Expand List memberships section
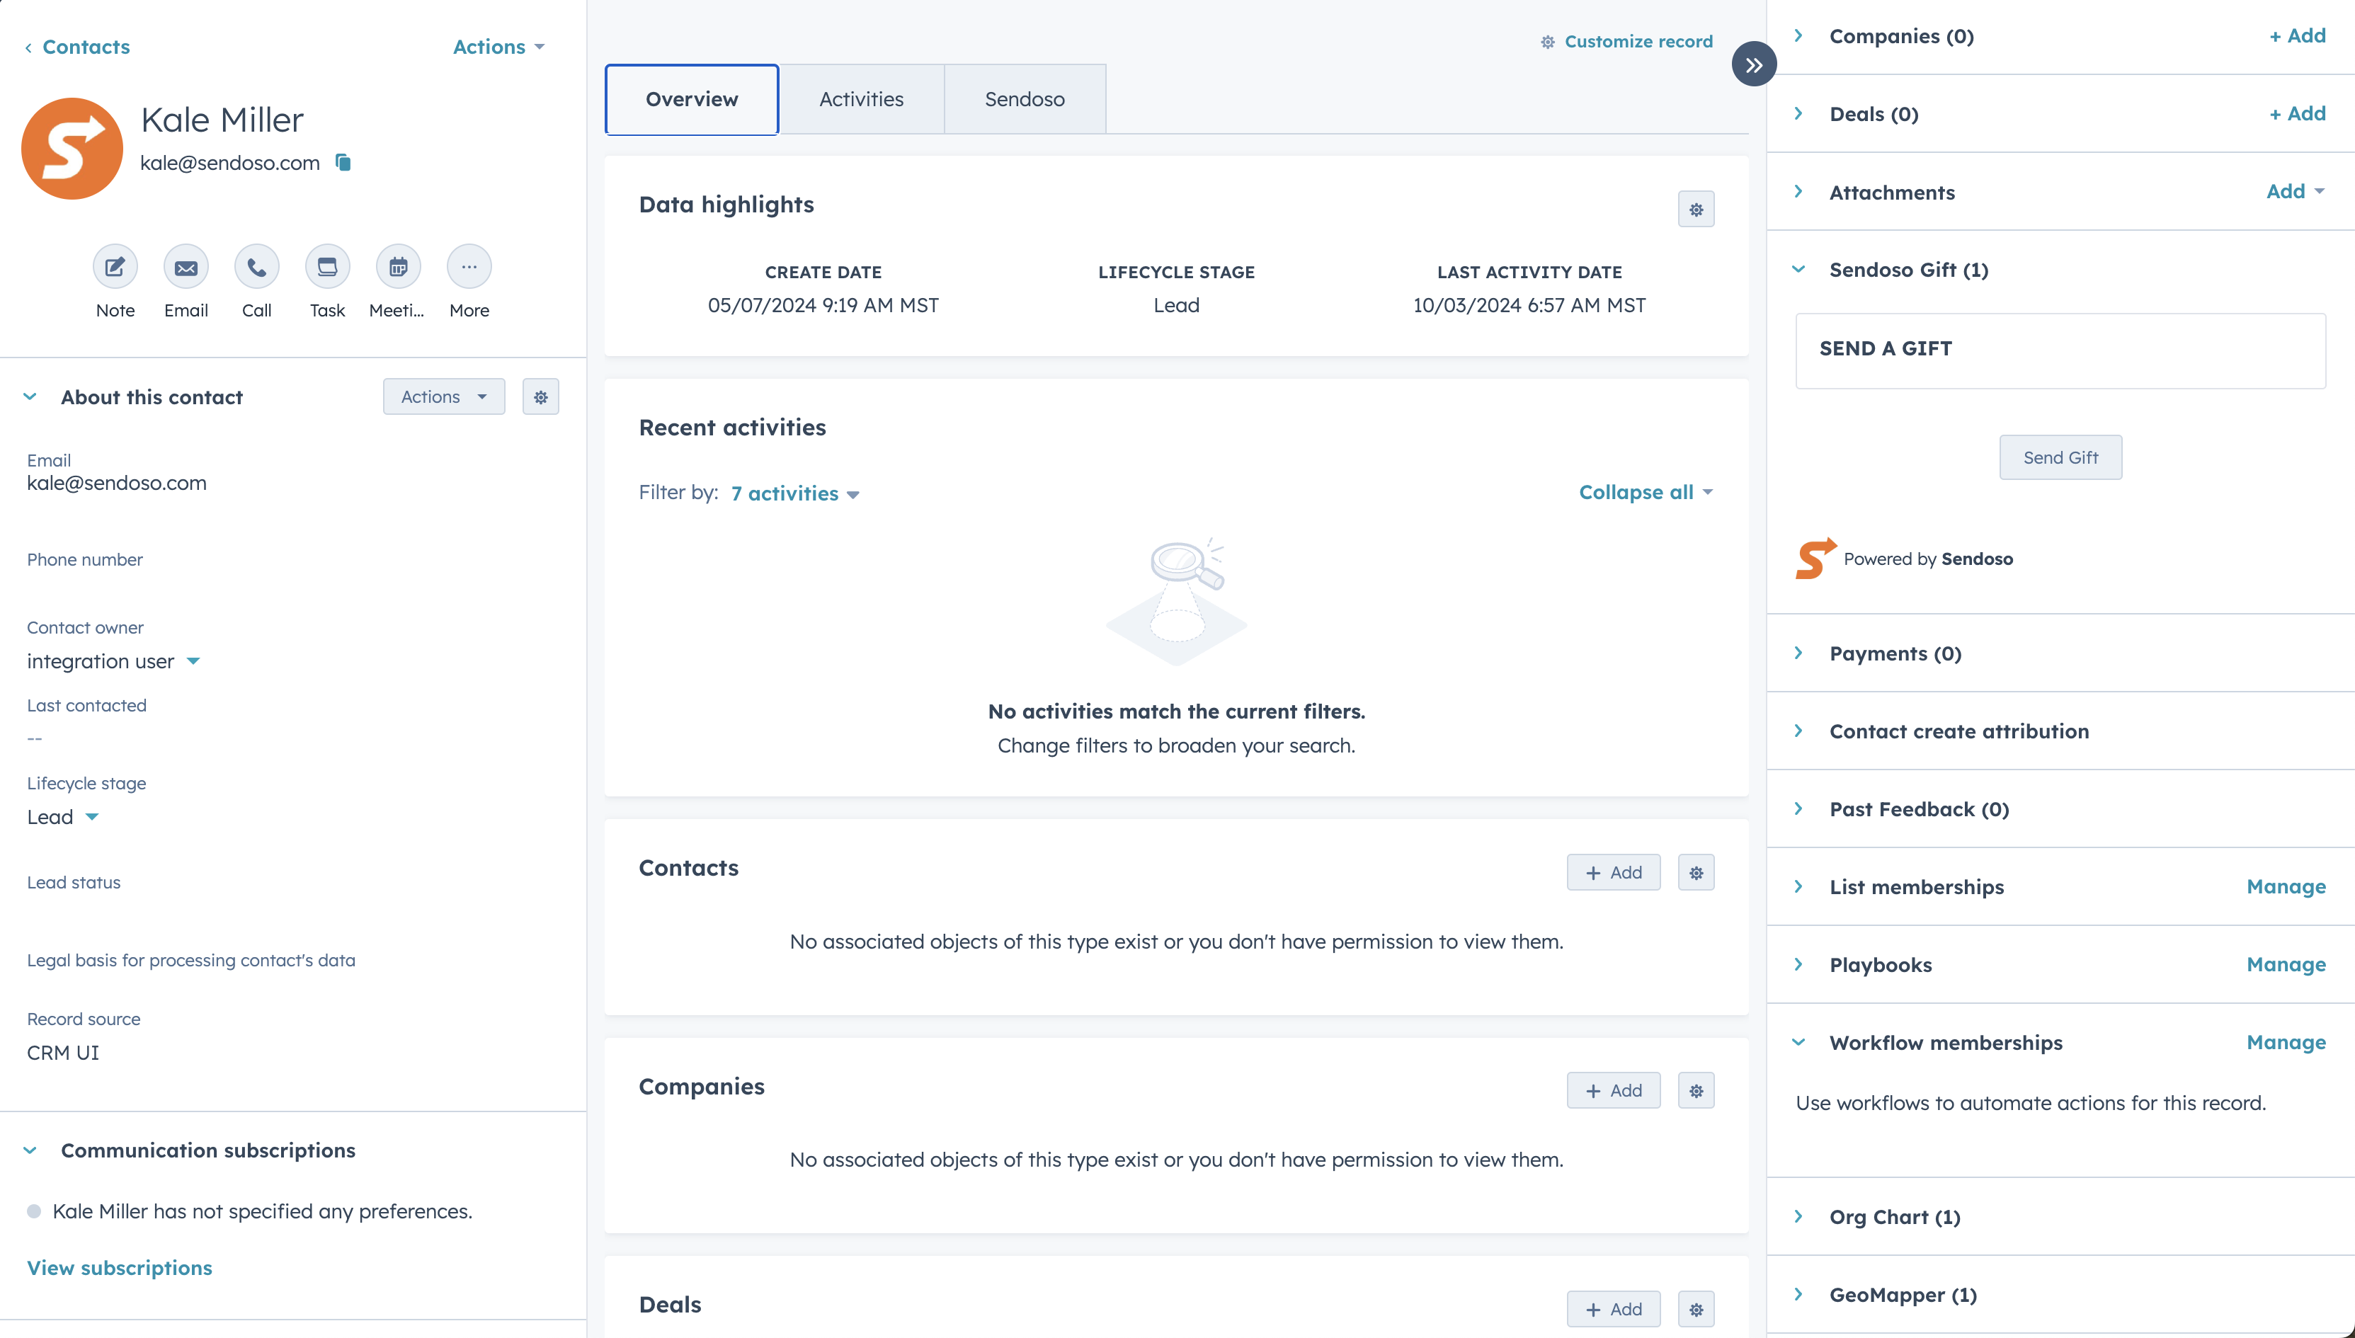Image resolution: width=2355 pixels, height=1338 pixels. (x=1799, y=887)
